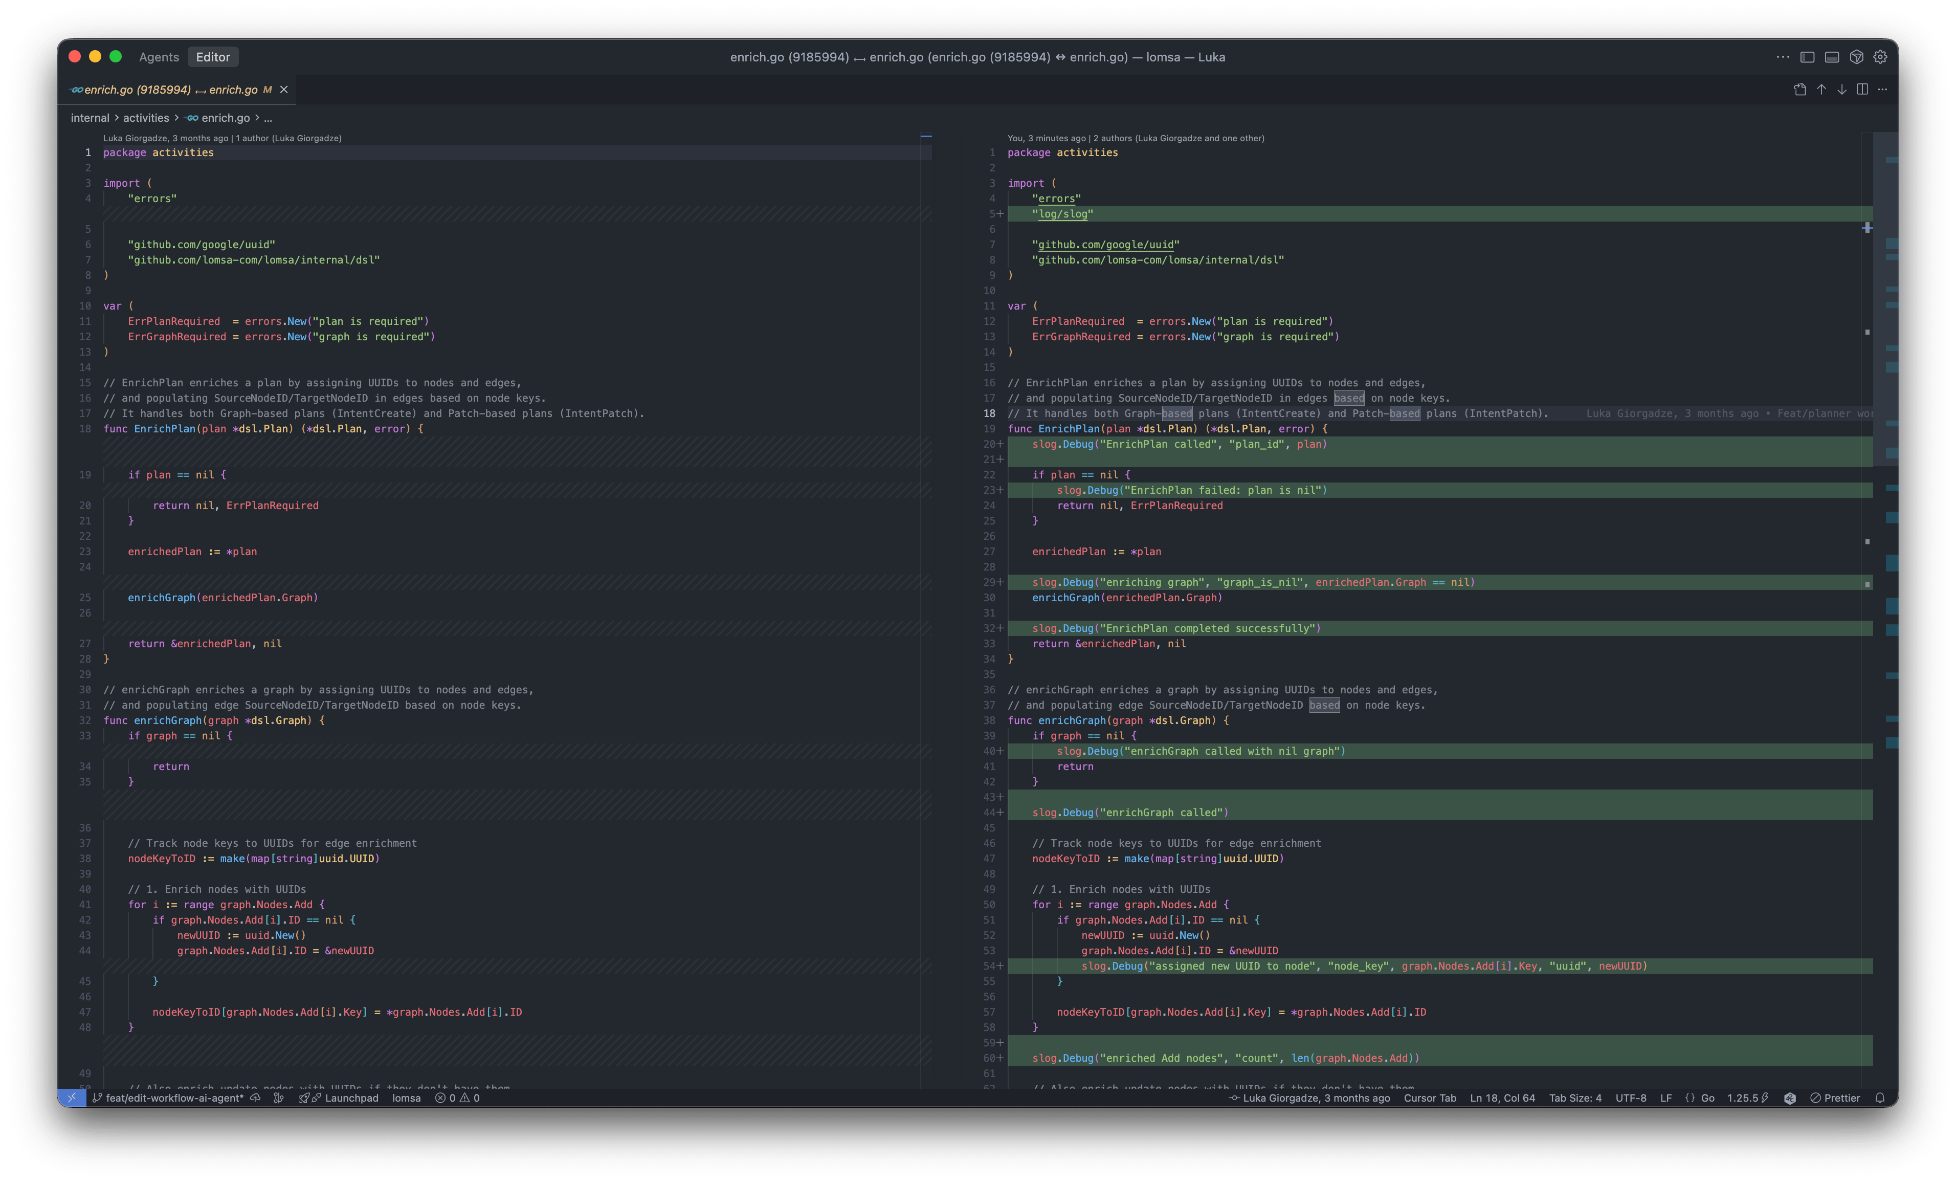
Task: Open the remote window indicator in status bar
Action: coord(72,1098)
